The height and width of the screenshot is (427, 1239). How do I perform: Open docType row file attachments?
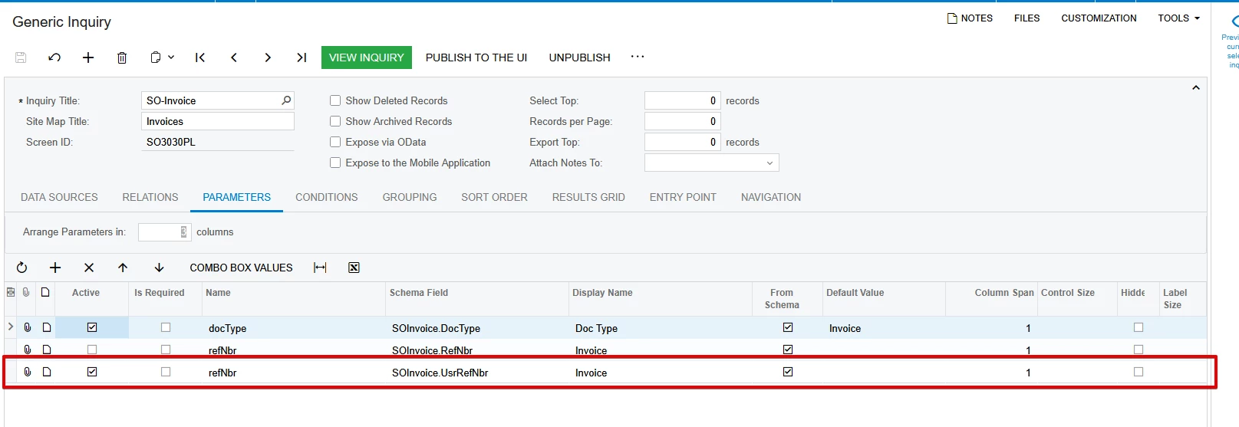[x=28, y=328]
